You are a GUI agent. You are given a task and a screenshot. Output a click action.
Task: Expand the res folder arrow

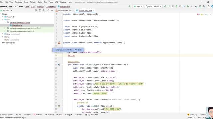(x=2, y=37)
